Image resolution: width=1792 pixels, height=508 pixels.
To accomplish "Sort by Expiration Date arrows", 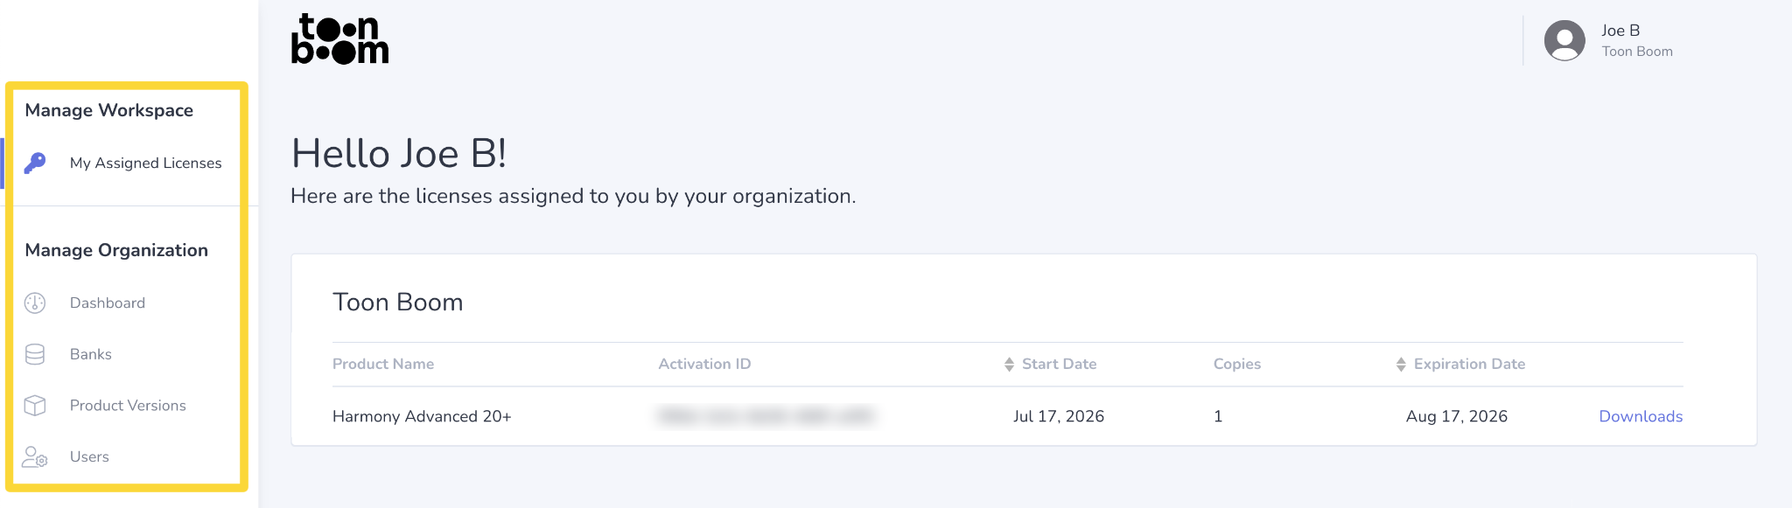I will tap(1401, 364).
